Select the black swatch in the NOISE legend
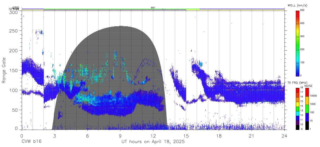The width and height of the screenshot is (320, 147). pyautogui.click(x=307, y=125)
